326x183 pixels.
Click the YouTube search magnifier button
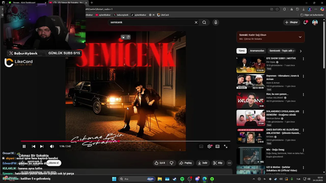(204, 22)
